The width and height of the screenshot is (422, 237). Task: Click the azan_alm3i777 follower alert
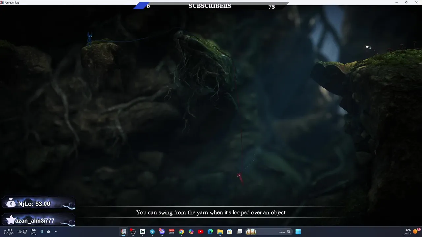coord(39,220)
